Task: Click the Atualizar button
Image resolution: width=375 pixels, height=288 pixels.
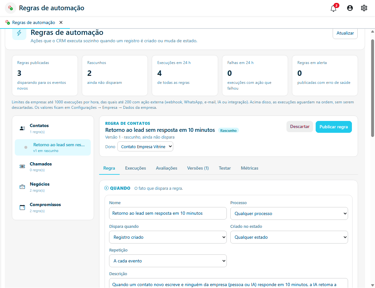Action: click(345, 33)
